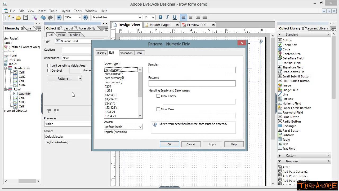
Task: Align text left
Action: [184, 17]
